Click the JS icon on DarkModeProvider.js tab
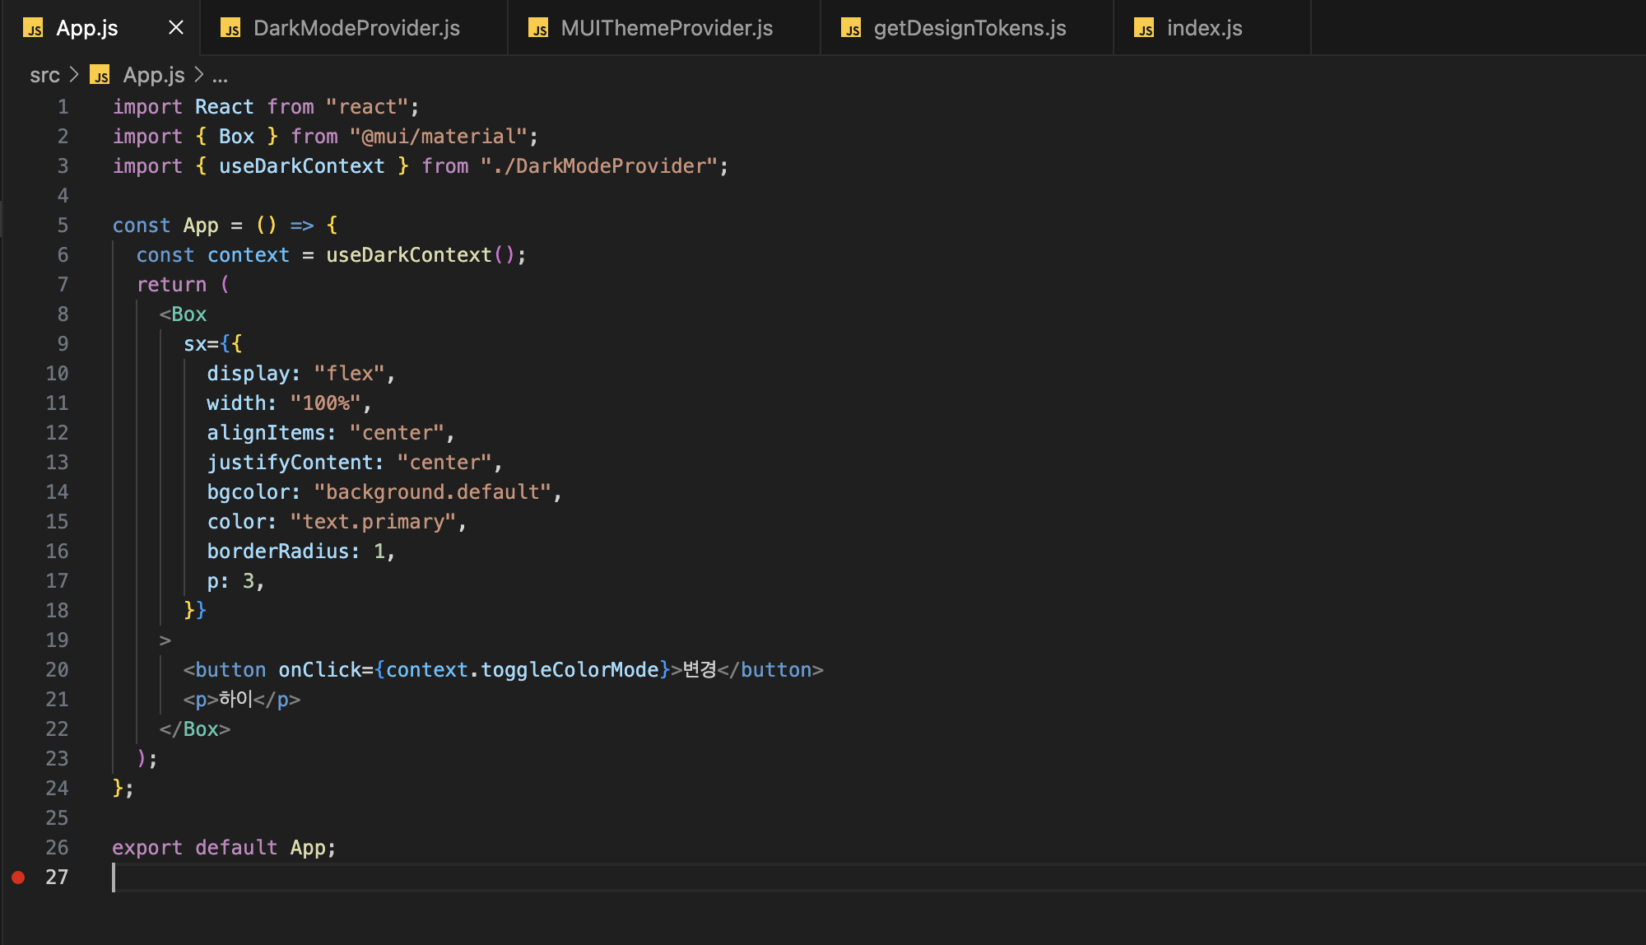This screenshot has height=945, width=1646. point(230,29)
